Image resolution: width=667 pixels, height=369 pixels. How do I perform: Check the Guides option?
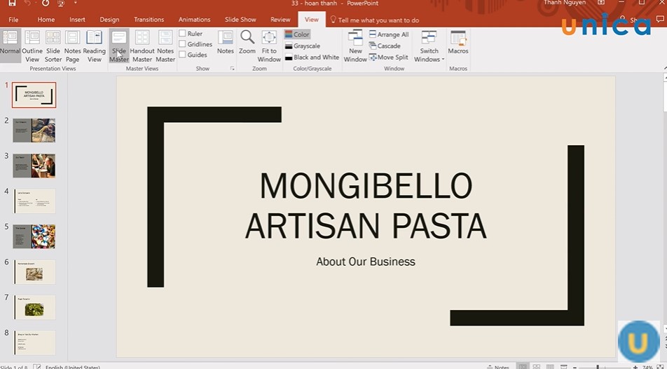(183, 55)
